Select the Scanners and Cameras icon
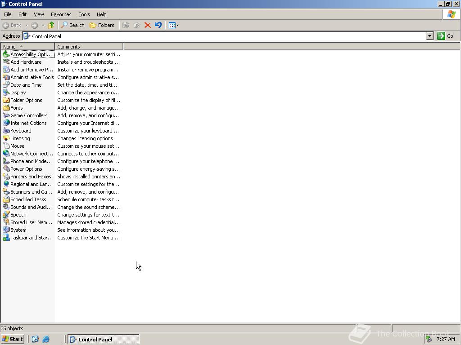Image resolution: width=461 pixels, height=345 pixels. (6, 191)
